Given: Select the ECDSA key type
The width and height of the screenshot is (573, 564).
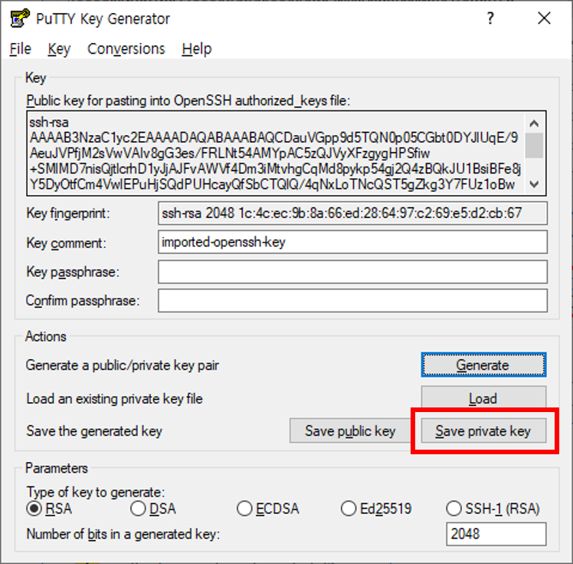Looking at the screenshot, I should [x=268, y=509].
